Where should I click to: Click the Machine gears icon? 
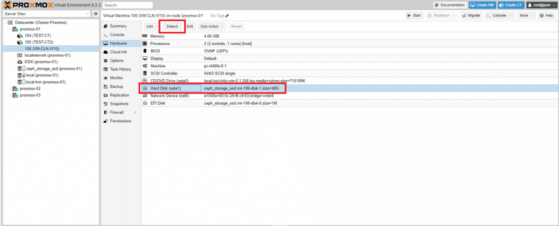tap(145, 66)
